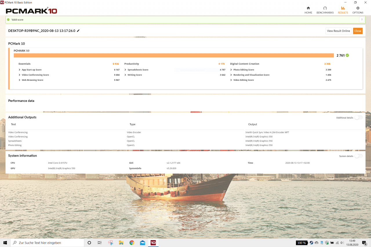Image resolution: width=371 pixels, height=247 pixels.
Task: Click the PCMark 10 taskbar icon
Action: [x=153, y=243]
